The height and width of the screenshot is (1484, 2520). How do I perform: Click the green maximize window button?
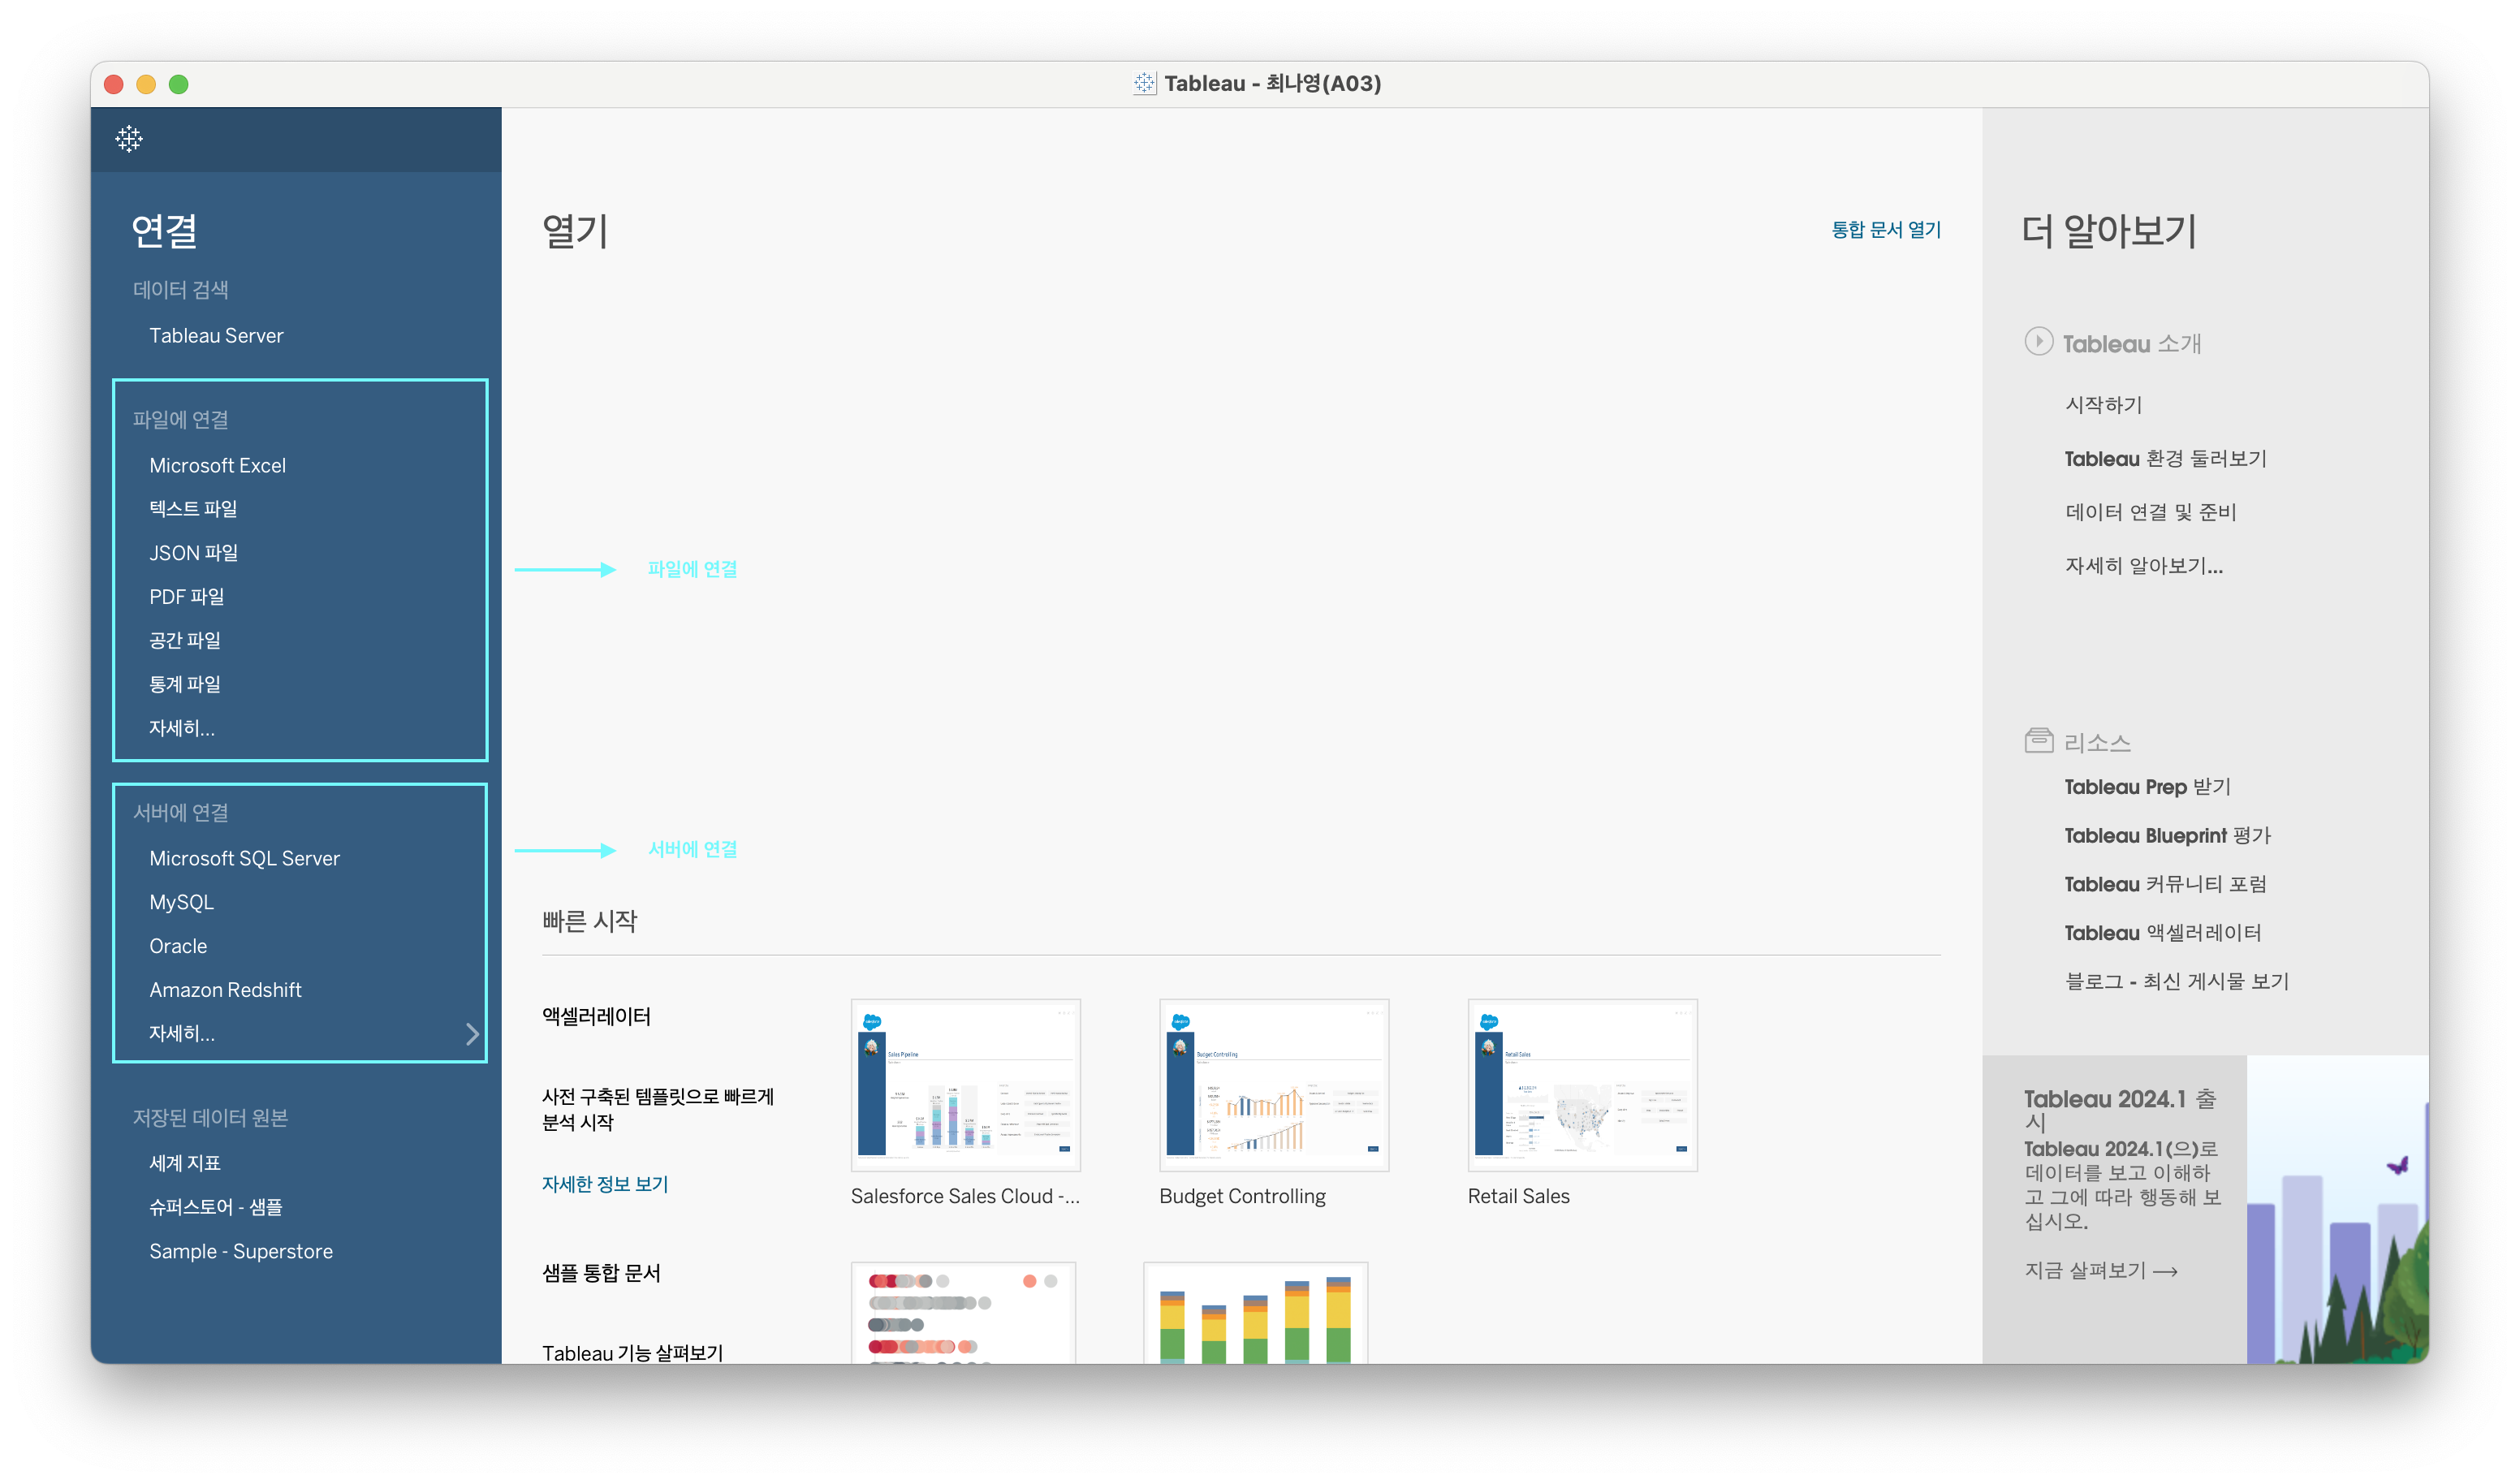(179, 85)
